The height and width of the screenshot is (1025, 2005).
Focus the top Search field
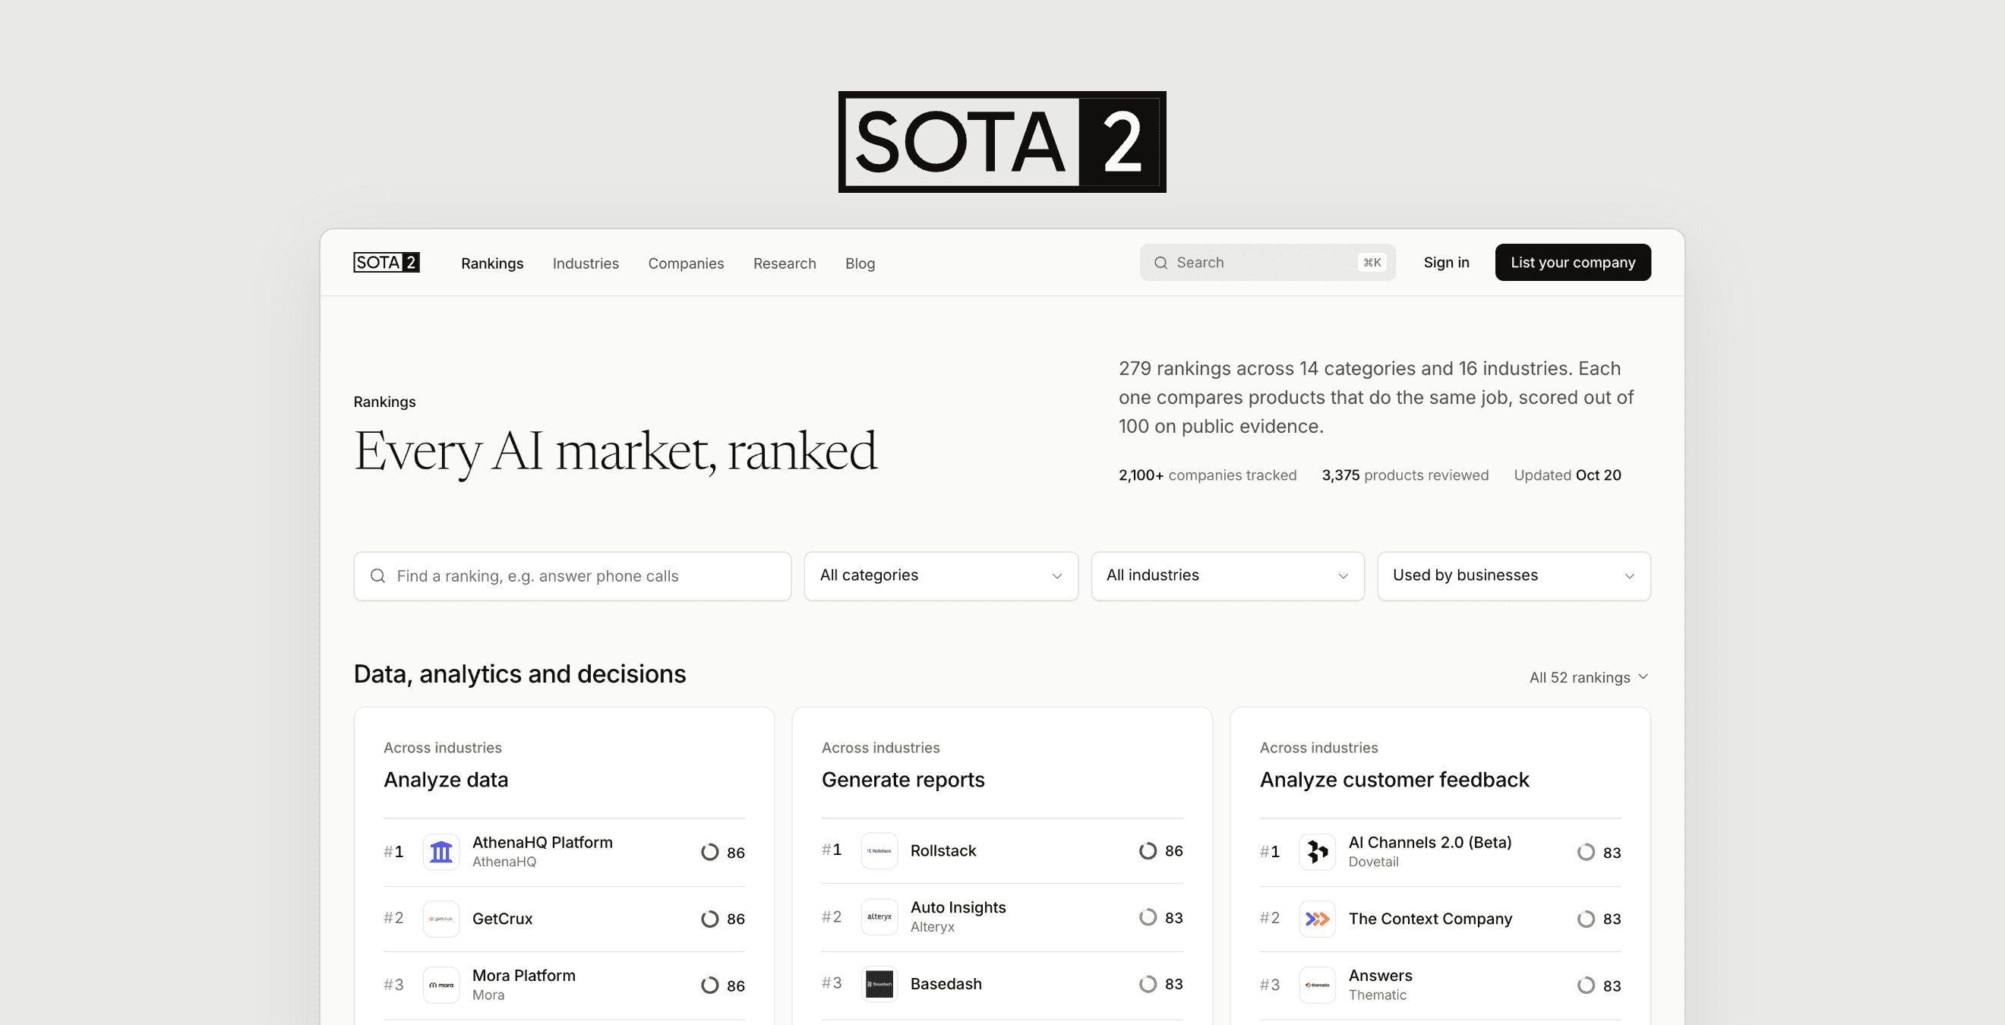pyautogui.click(x=1267, y=262)
